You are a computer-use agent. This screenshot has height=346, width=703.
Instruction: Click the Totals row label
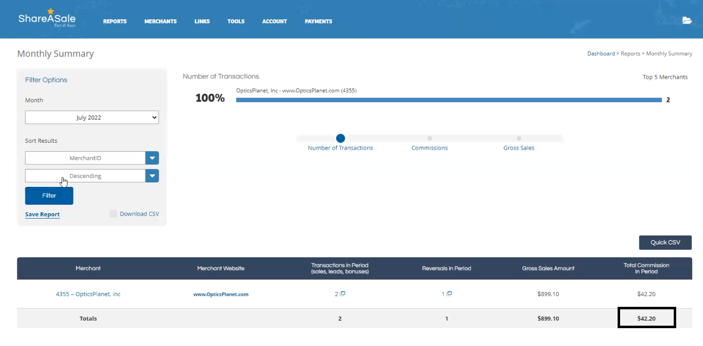(x=88, y=318)
